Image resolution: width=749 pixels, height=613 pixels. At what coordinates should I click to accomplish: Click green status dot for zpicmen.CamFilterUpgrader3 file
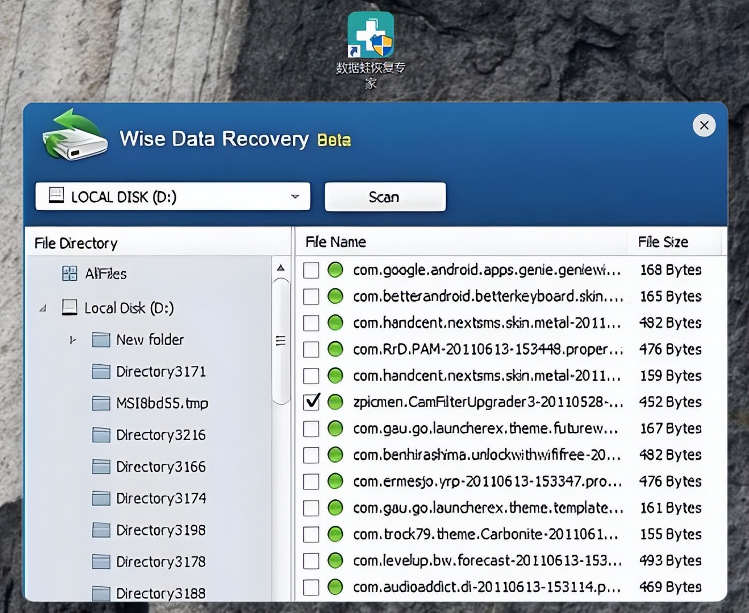[335, 402]
